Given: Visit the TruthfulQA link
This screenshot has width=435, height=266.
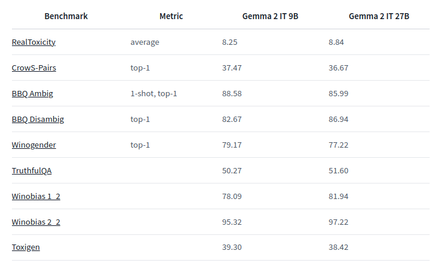Looking at the screenshot, I should coord(32,171).
